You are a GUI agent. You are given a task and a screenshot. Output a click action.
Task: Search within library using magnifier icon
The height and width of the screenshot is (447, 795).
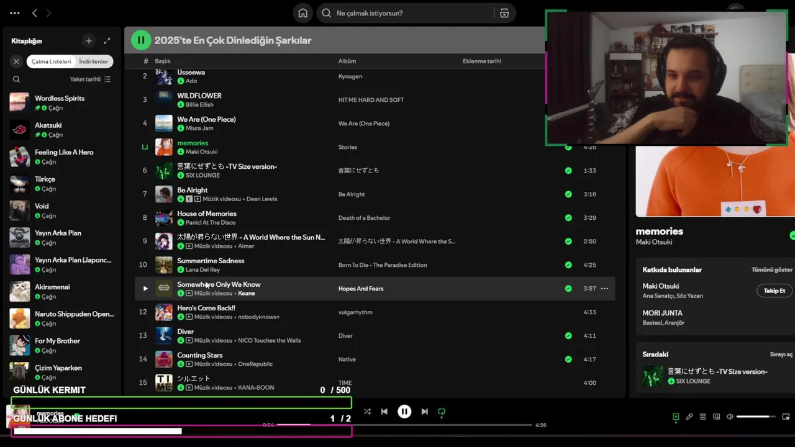click(x=17, y=79)
